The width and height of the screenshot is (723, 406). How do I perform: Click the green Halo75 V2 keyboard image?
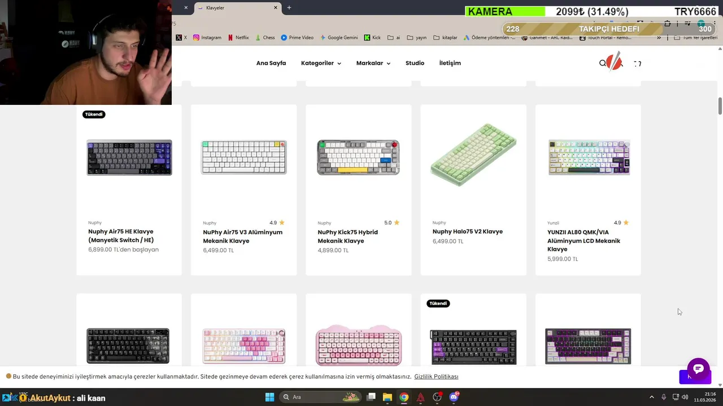(x=473, y=155)
